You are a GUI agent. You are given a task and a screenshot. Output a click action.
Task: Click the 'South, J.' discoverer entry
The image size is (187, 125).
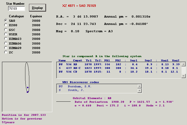coord(76,90)
